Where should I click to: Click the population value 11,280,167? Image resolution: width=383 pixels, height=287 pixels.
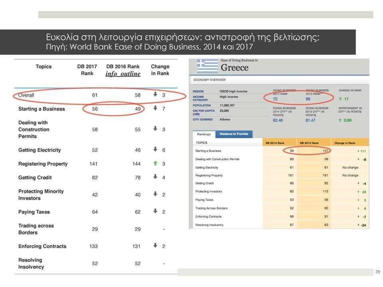click(227, 105)
